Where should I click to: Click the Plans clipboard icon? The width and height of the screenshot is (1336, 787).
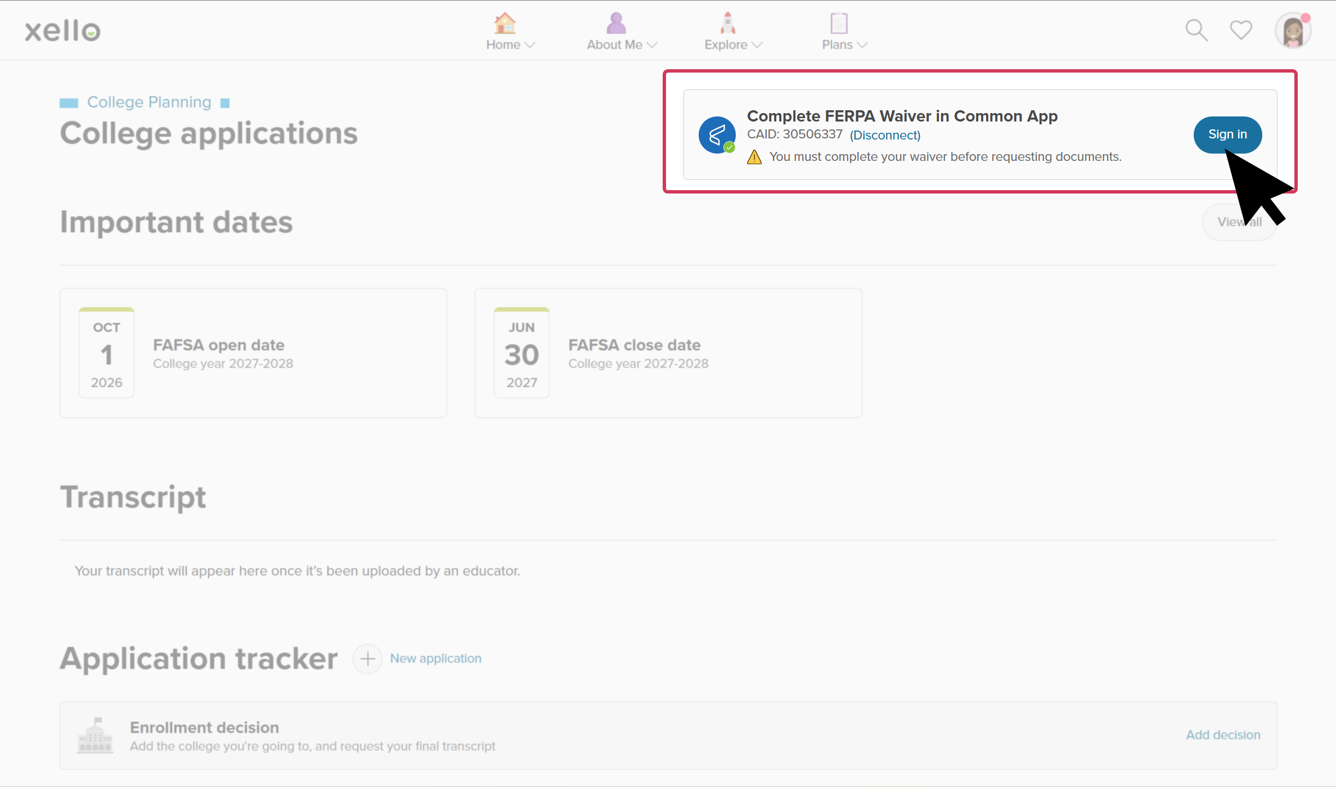click(839, 23)
